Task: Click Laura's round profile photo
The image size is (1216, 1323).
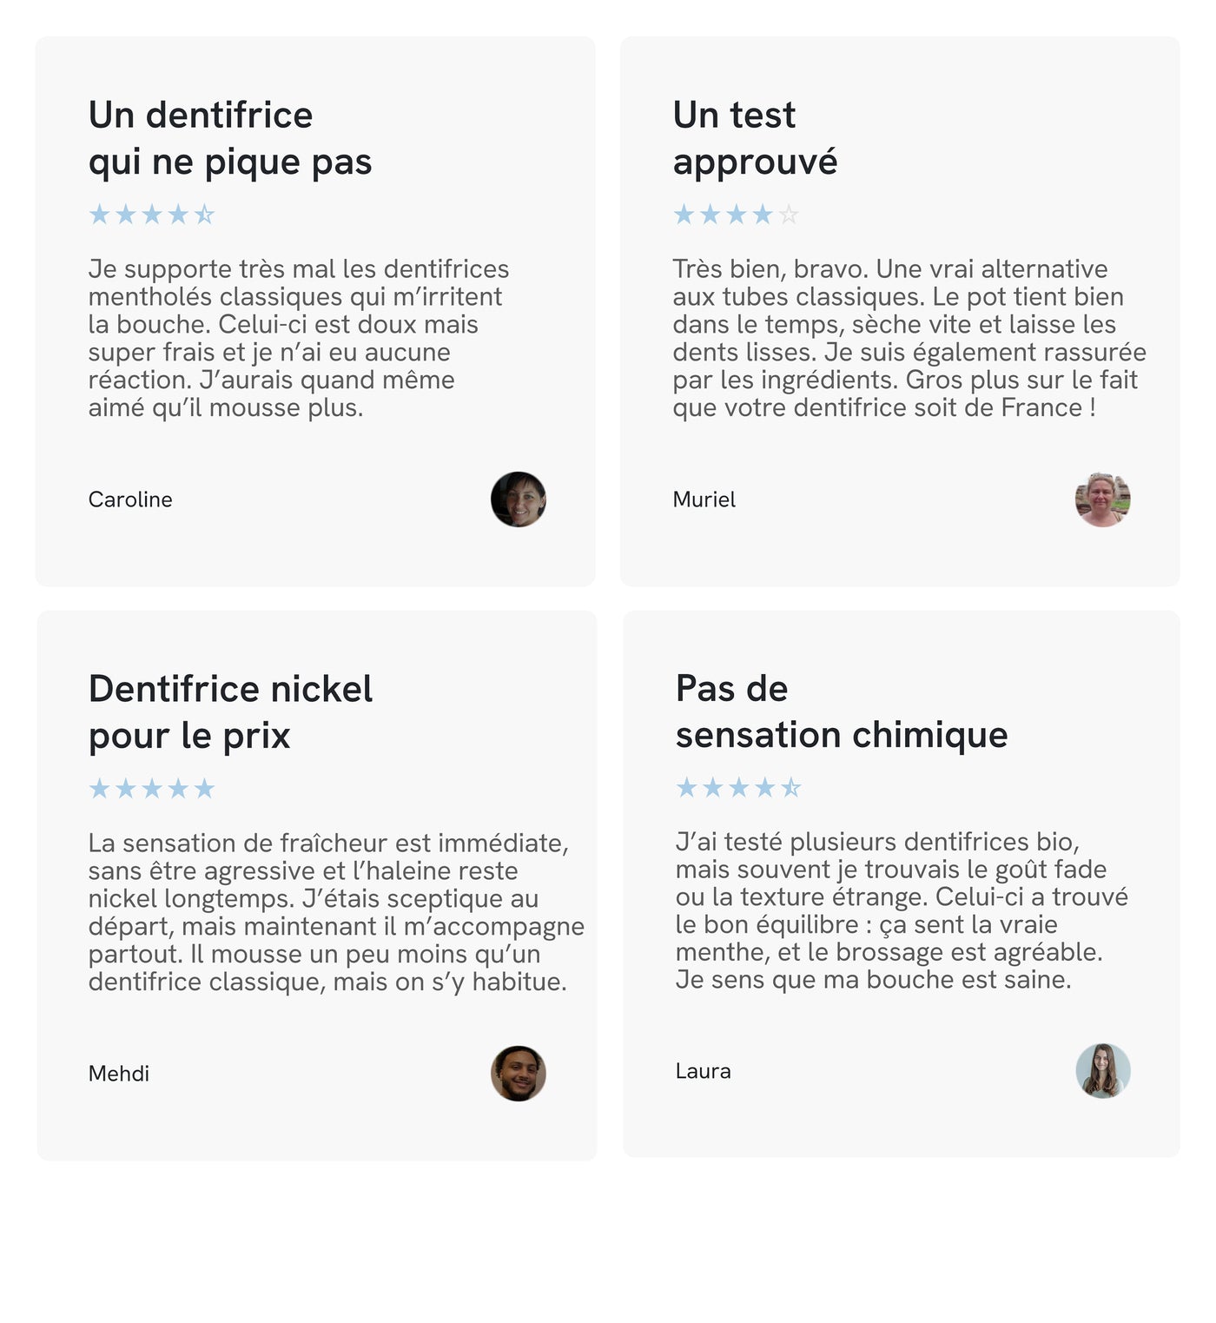Action: [x=1103, y=1071]
